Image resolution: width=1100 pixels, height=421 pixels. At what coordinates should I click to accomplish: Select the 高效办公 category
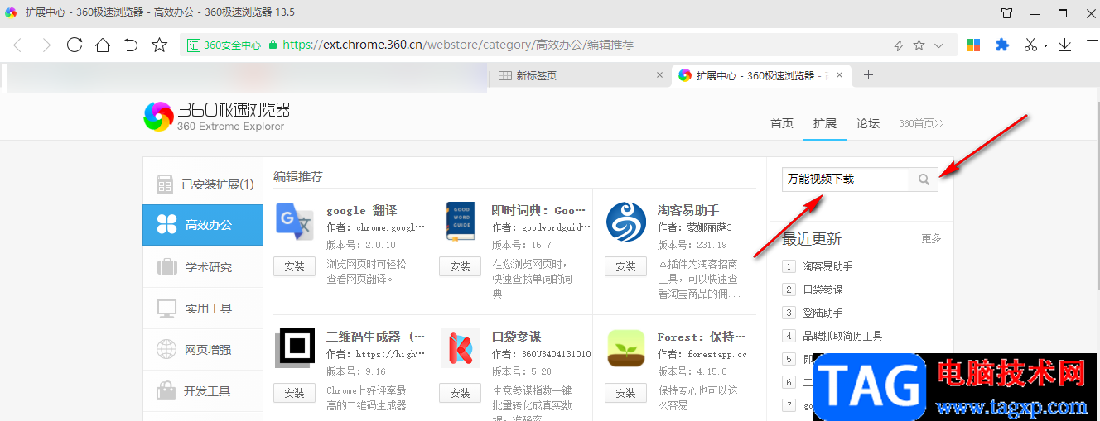coord(203,225)
